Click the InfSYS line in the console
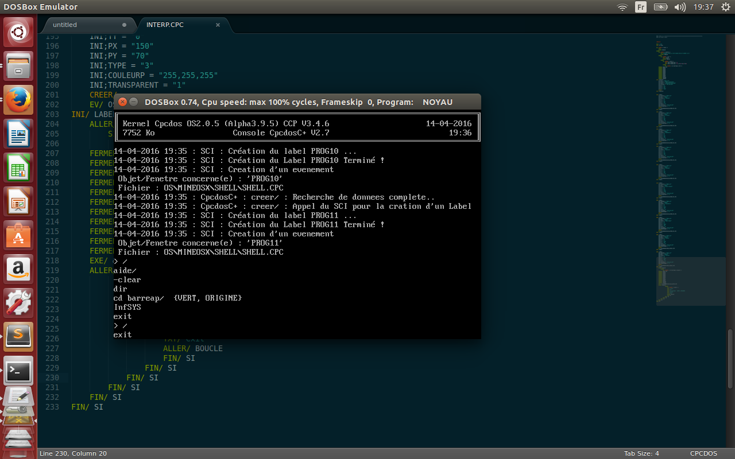This screenshot has width=735, height=459. click(127, 307)
